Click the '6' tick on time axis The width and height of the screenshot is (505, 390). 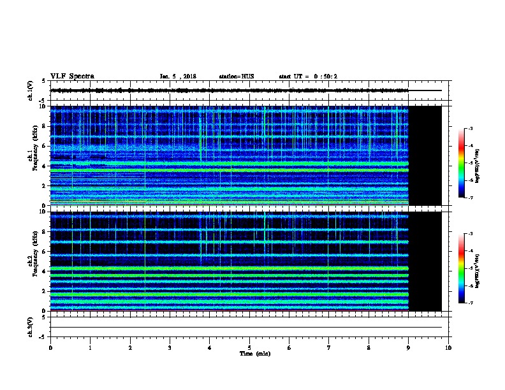(x=289, y=347)
